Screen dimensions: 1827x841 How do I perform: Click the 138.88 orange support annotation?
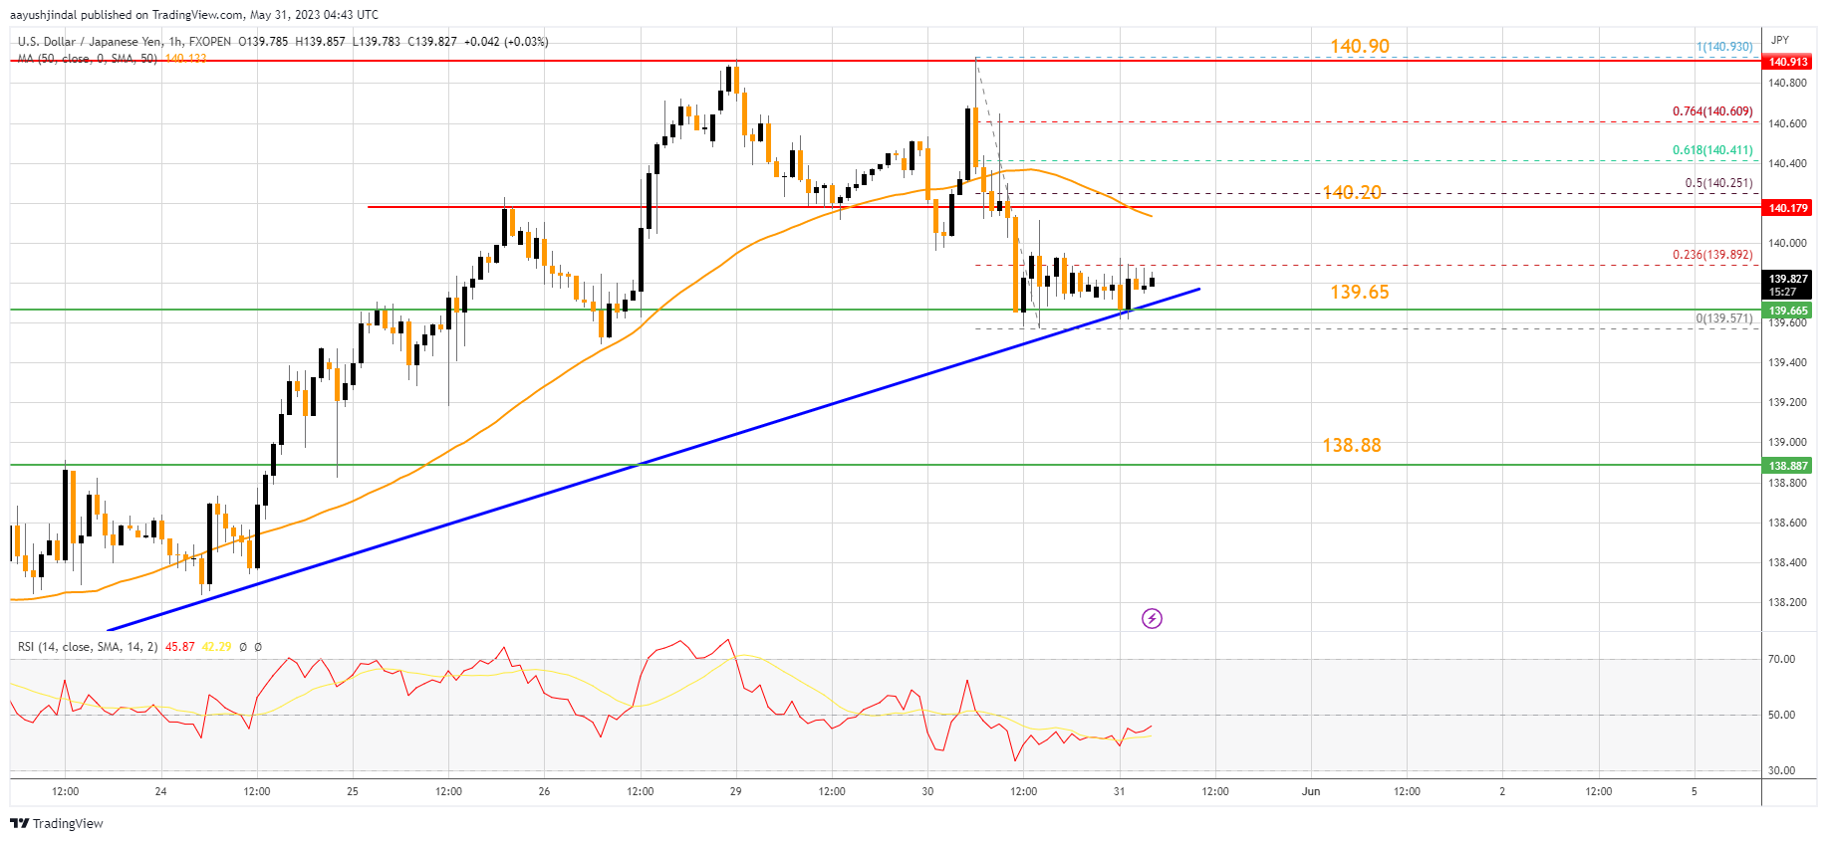click(x=1352, y=445)
